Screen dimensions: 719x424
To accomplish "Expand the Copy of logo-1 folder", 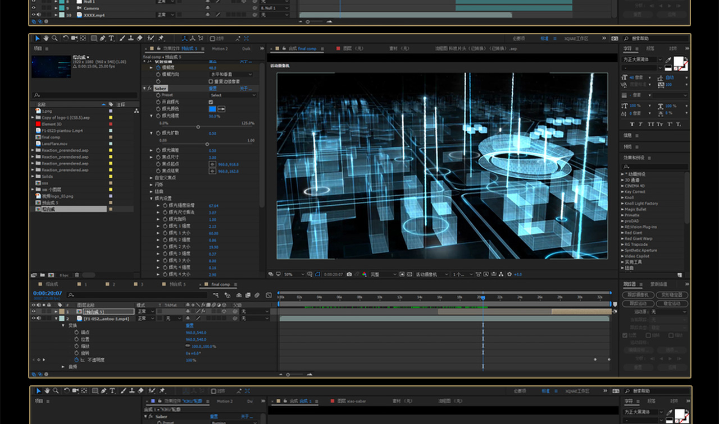I will (33, 118).
